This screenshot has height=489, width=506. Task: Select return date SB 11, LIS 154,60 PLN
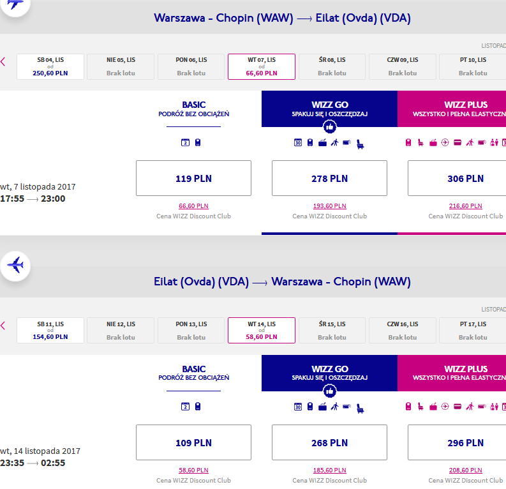point(50,330)
